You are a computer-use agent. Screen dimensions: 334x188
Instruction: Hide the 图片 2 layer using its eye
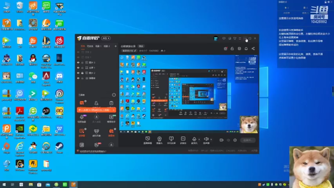click(78, 73)
